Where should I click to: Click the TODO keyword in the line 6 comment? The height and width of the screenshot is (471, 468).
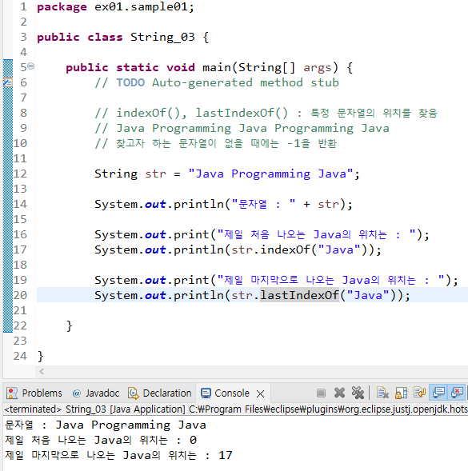(130, 82)
